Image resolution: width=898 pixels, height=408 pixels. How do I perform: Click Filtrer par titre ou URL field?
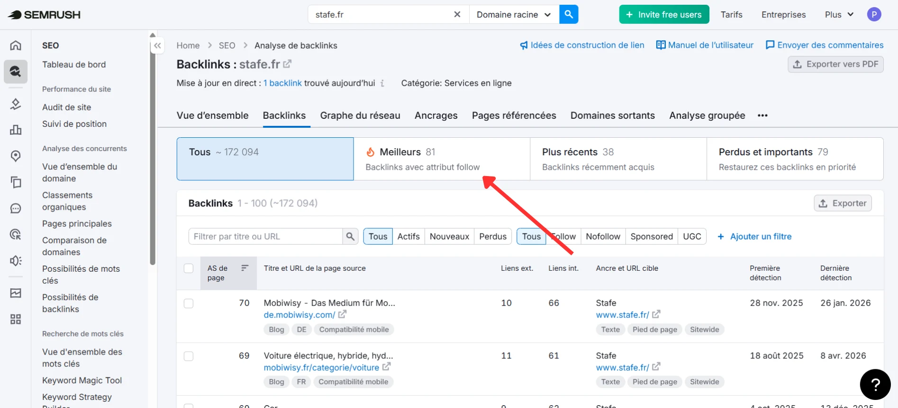[x=265, y=236]
